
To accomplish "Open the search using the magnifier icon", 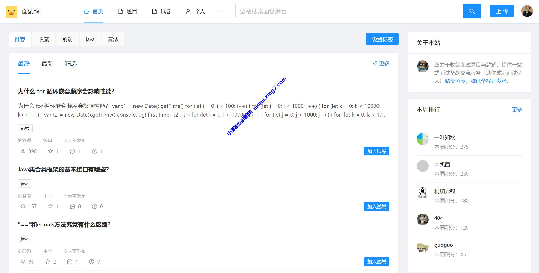I will click(472, 11).
